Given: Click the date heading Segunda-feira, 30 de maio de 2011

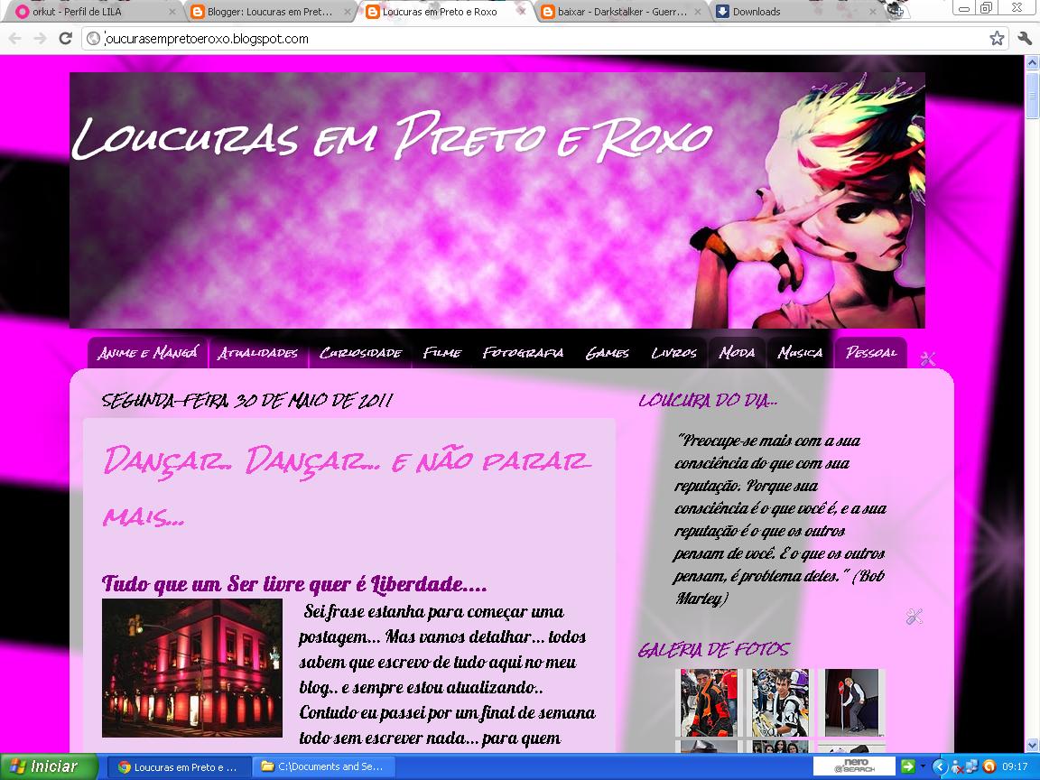Looking at the screenshot, I should (x=246, y=400).
